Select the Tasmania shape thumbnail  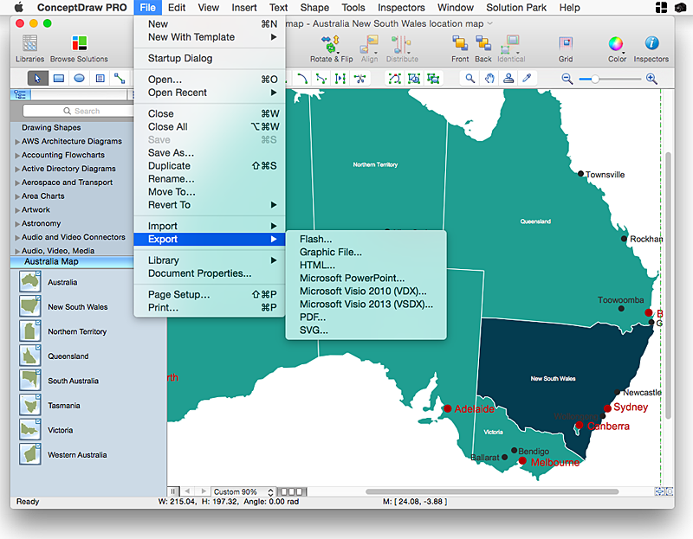31,405
